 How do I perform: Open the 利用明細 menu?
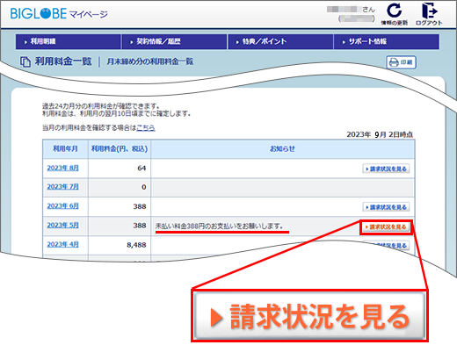69,41
